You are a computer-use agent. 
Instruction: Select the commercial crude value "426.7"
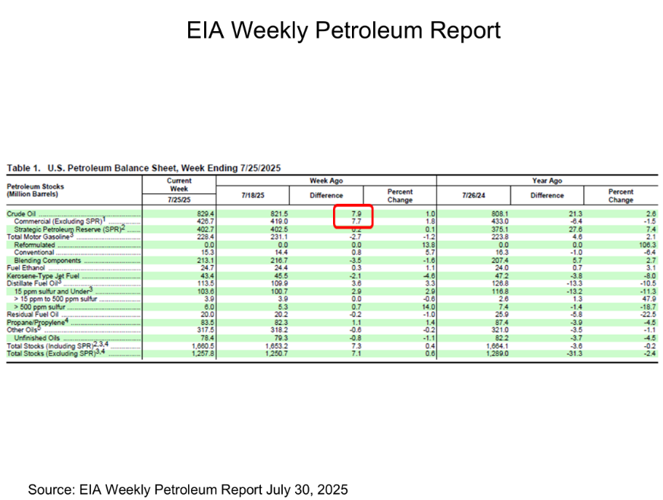pos(206,221)
